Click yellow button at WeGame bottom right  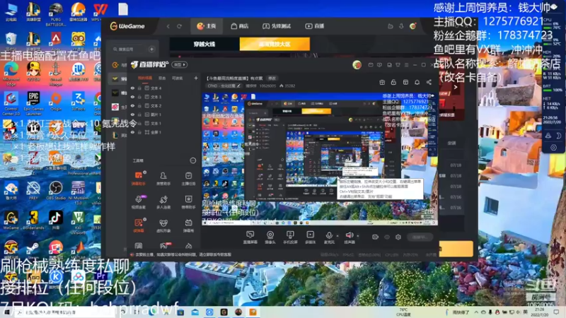[x=456, y=249]
